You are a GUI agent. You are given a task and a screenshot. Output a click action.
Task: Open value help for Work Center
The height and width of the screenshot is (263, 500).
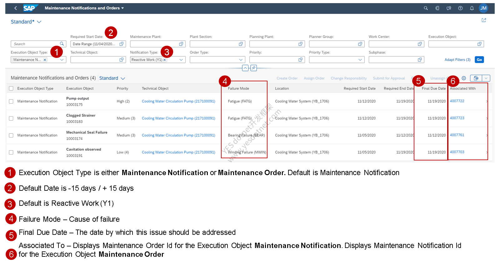pyautogui.click(x=420, y=44)
